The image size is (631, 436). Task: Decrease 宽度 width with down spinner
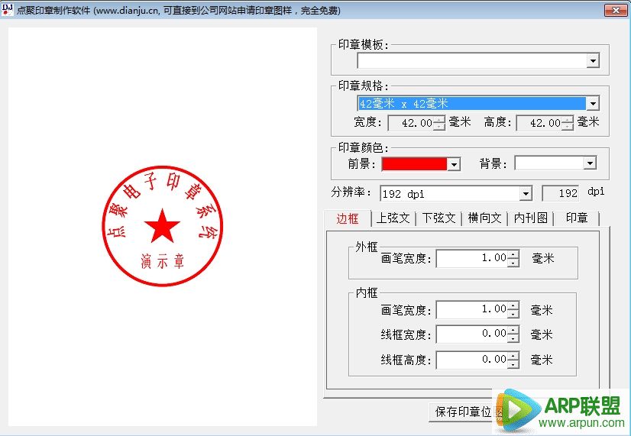click(439, 126)
